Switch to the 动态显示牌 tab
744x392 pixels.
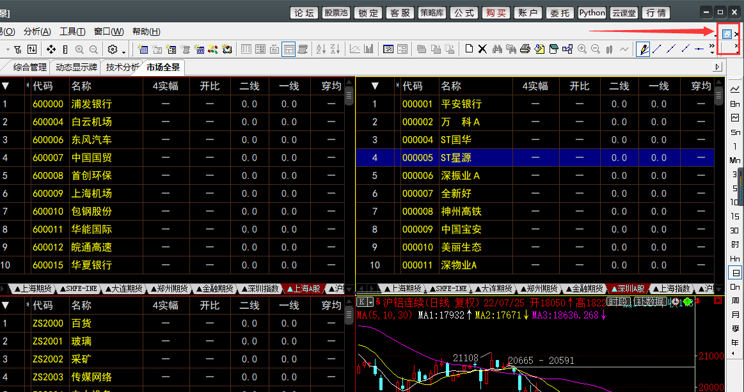76,67
